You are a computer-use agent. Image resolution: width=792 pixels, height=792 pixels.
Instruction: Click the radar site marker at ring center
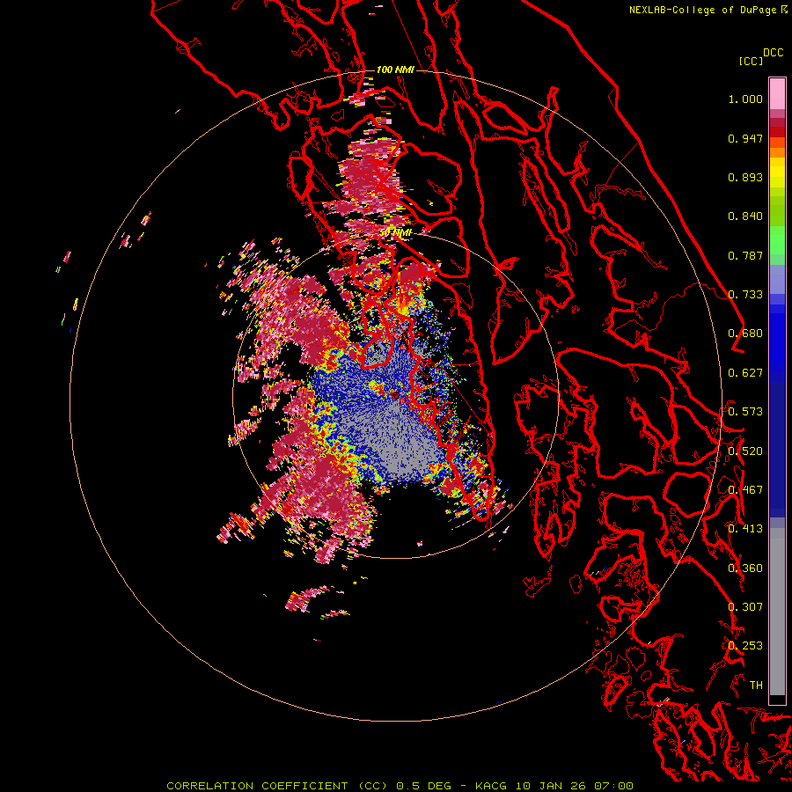tap(395, 395)
